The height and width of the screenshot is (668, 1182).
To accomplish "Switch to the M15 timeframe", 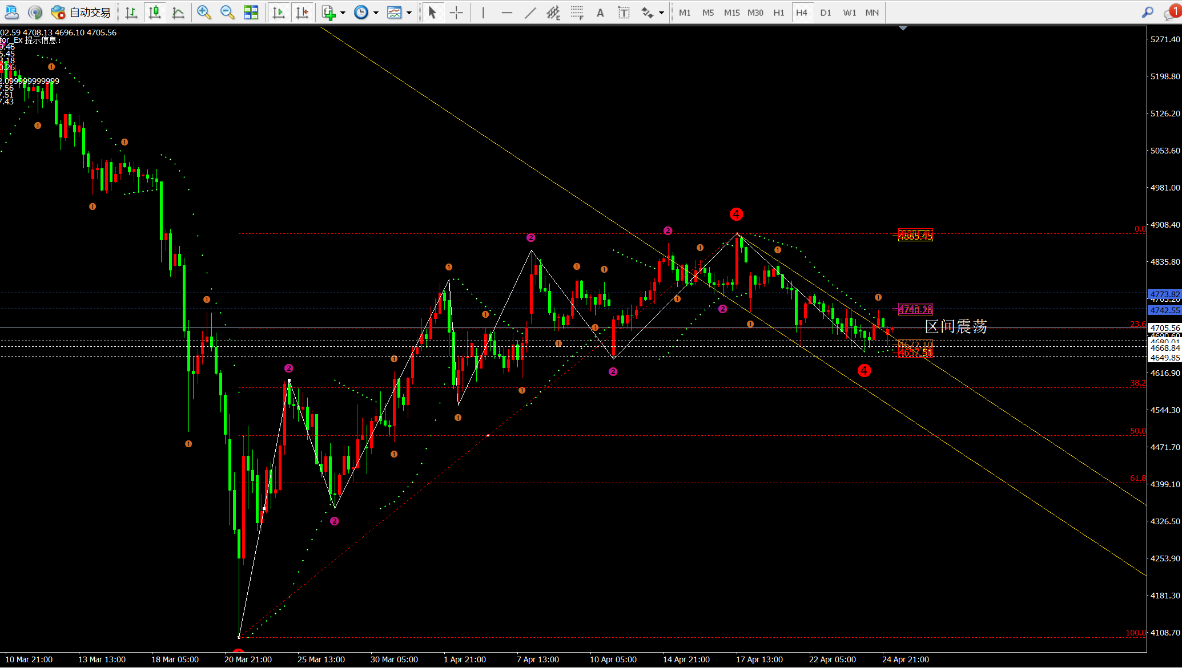I will tap(731, 12).
